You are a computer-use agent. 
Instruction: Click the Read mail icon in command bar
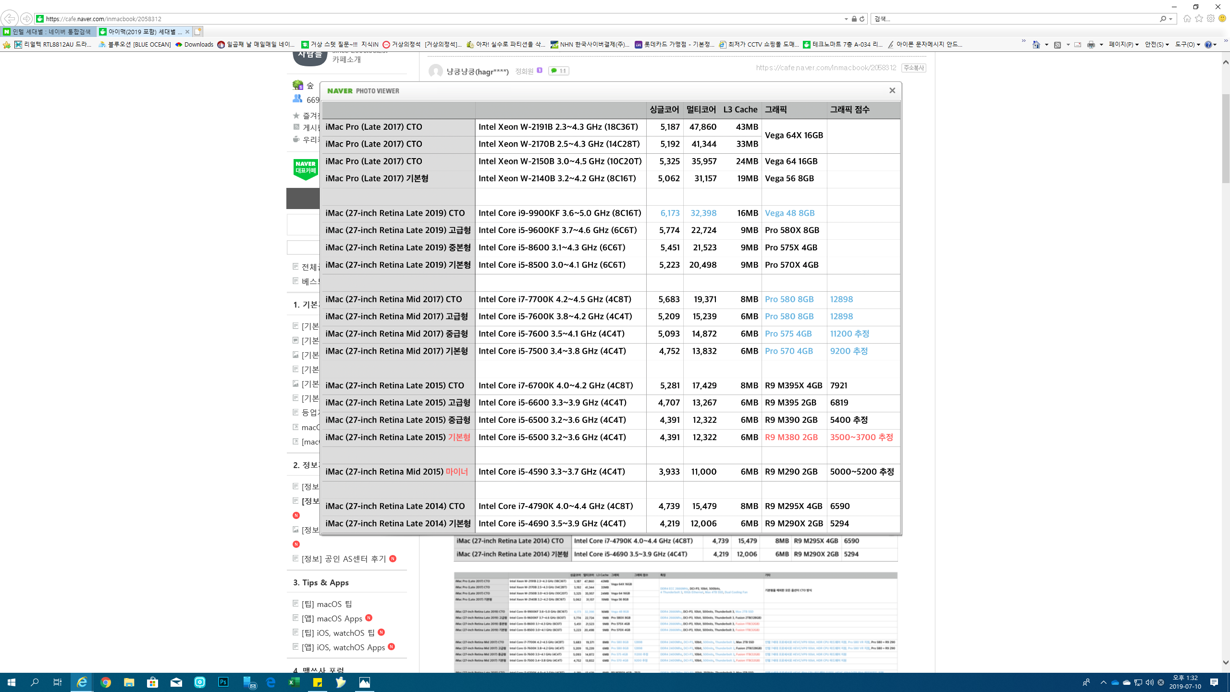(x=1078, y=44)
